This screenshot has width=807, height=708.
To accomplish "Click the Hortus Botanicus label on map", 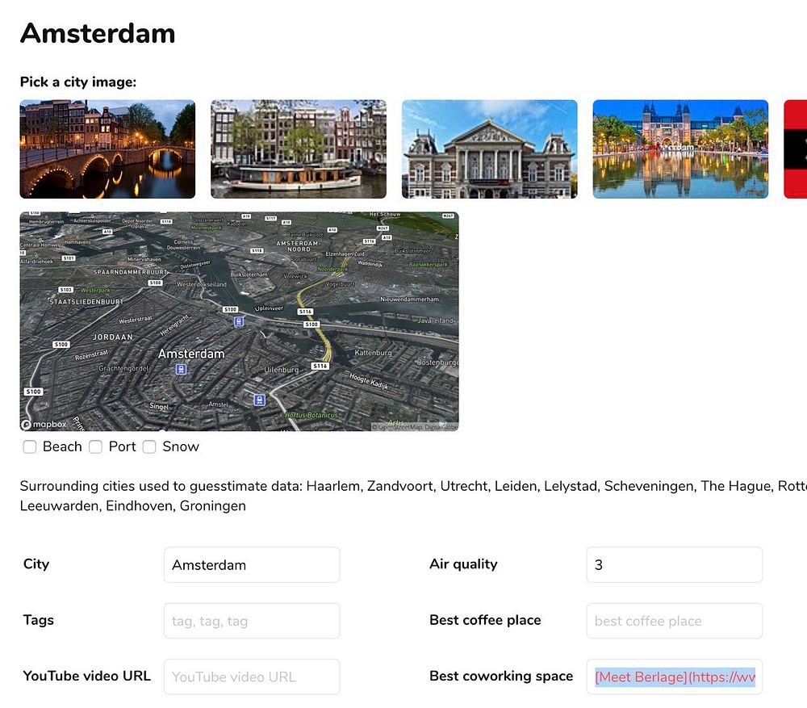I will tap(312, 415).
